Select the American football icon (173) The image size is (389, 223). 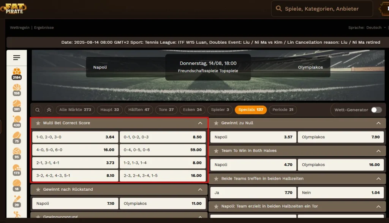[17, 169]
